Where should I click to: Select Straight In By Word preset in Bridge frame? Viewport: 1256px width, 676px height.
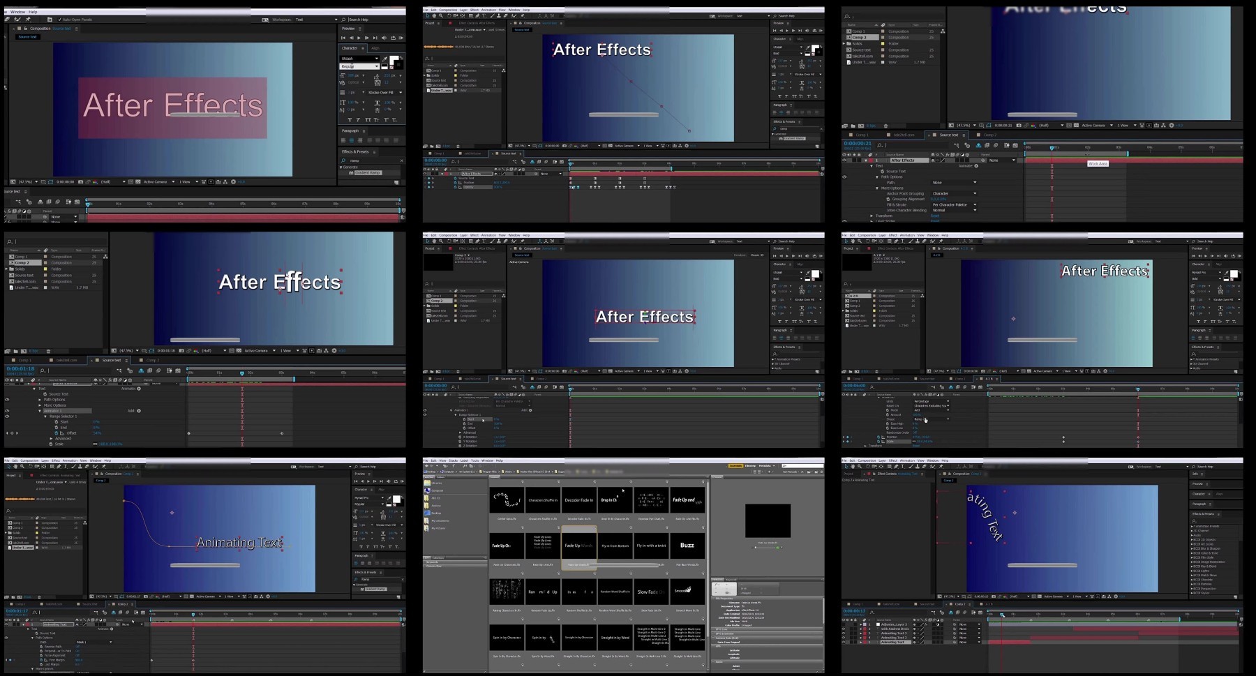pos(615,637)
